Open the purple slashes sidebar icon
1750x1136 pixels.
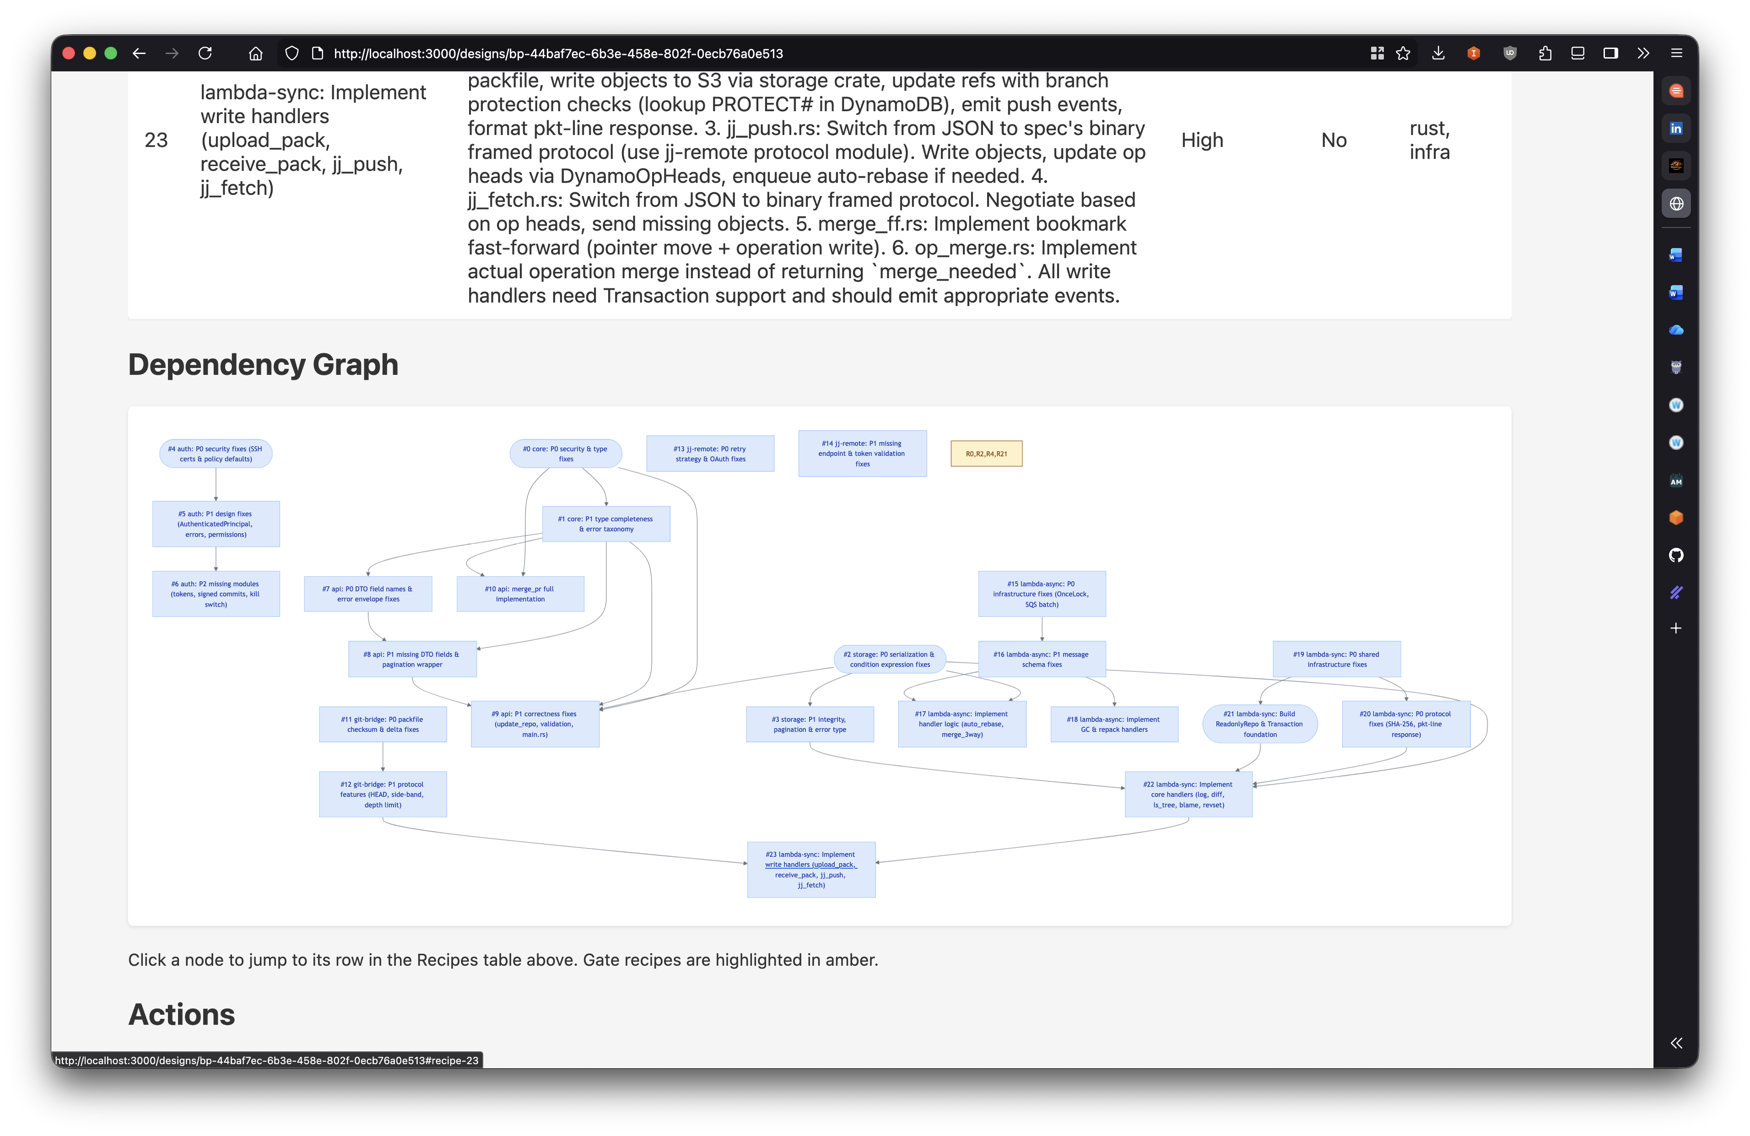coord(1676,593)
